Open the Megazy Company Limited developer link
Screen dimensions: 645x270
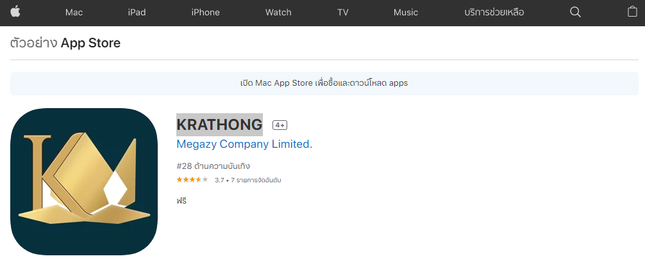[x=243, y=144]
